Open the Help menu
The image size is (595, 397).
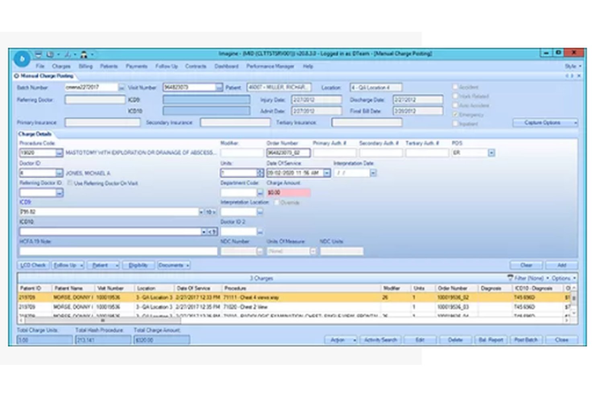pos(308,66)
